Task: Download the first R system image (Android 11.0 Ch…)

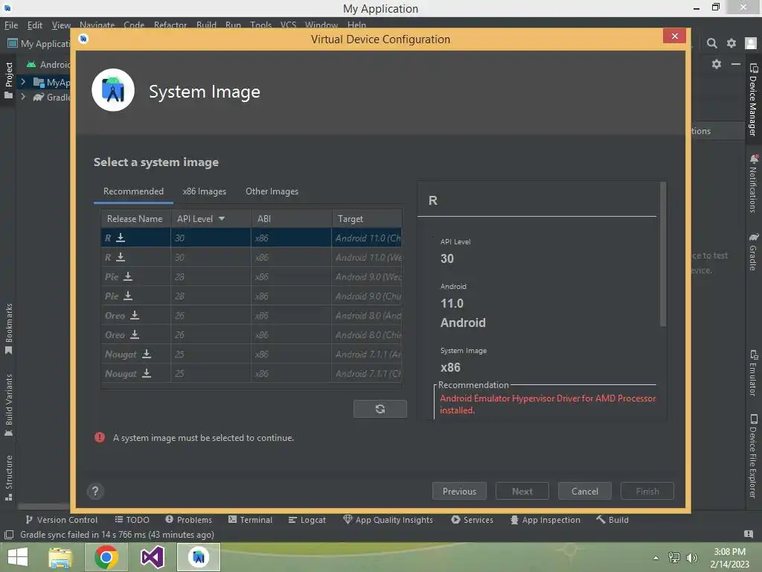Action: 121,238
